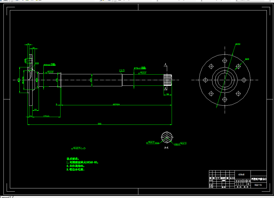Image resolution: width=274 pixels, height=198 pixels.
Task: Select the hatched A-A spline section circle
Action: pyautogui.click(x=167, y=137)
